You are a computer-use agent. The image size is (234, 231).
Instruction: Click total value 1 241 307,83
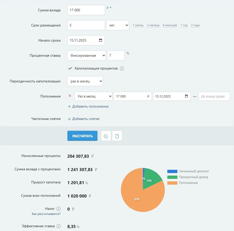tap(80, 170)
